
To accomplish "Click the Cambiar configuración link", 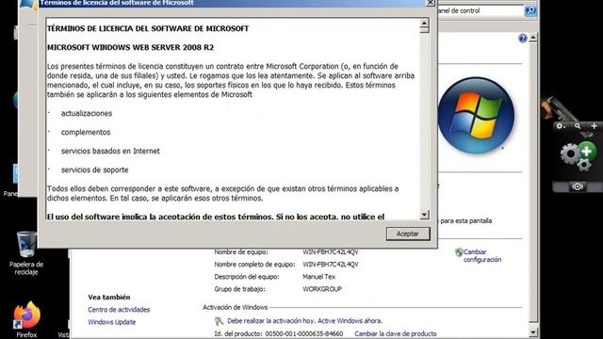I will (x=482, y=255).
